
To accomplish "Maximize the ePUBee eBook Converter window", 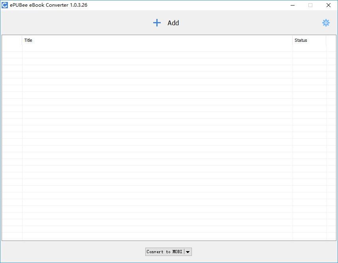I will [310, 5].
